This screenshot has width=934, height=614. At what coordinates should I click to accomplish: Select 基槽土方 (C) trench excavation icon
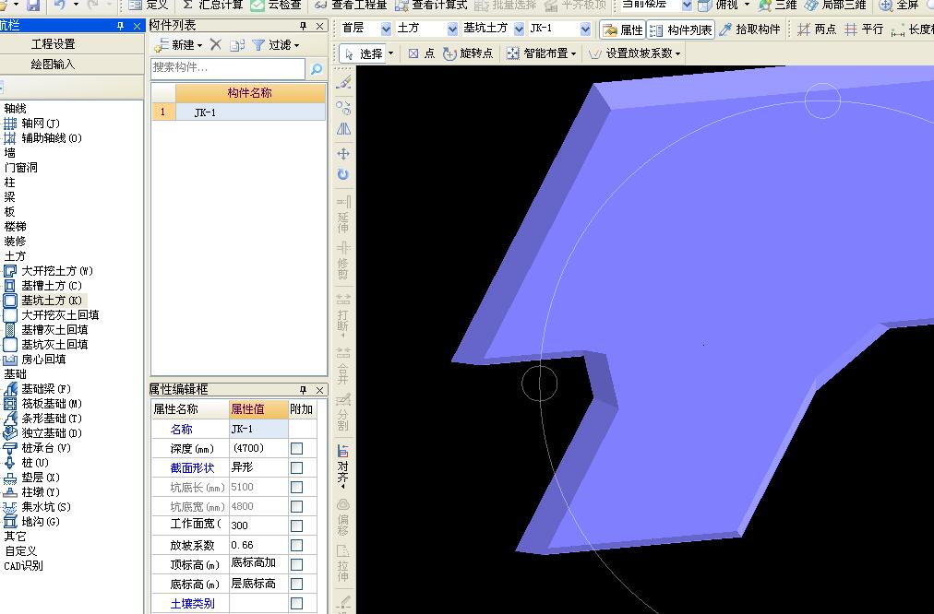point(10,286)
